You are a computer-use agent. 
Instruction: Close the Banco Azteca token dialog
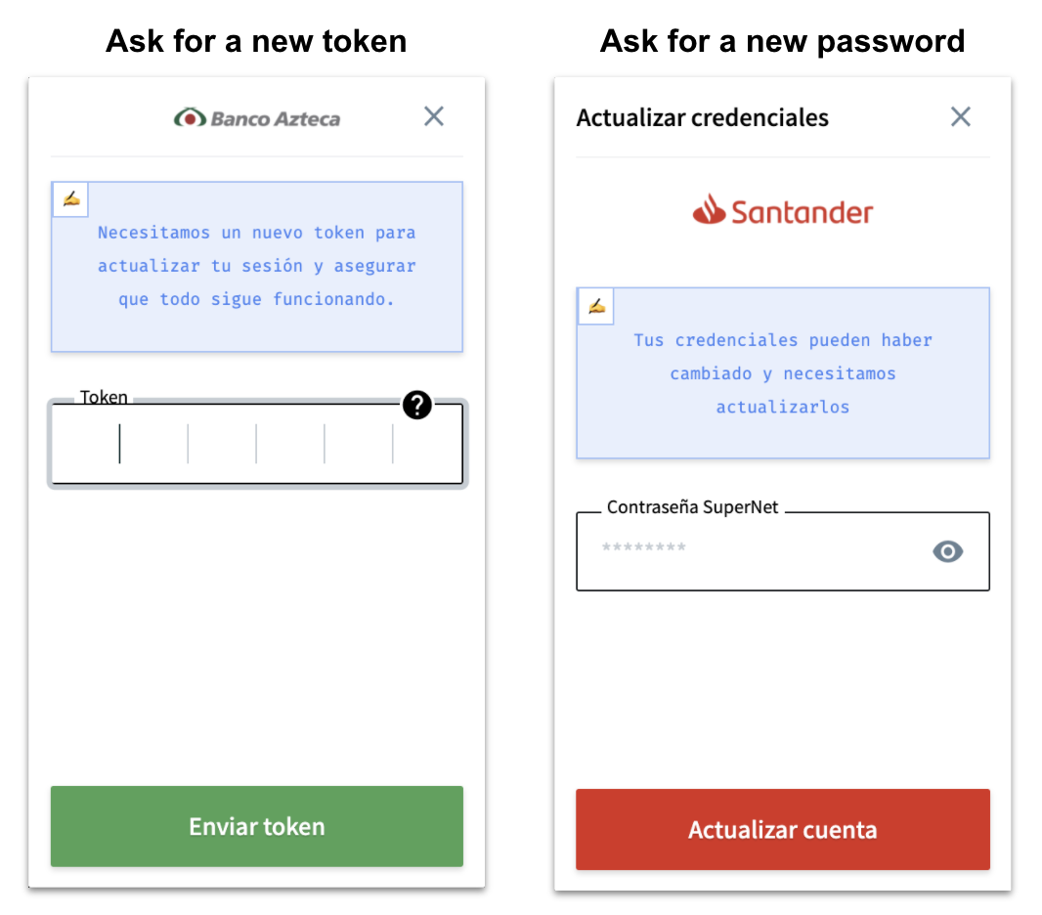pos(434,116)
